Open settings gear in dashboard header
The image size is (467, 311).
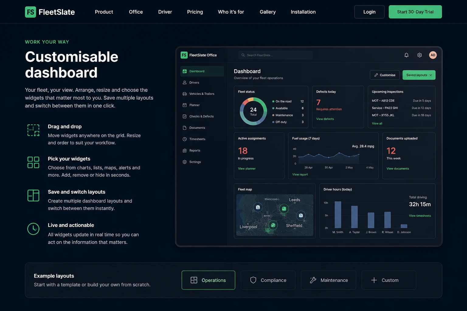click(x=420, y=55)
